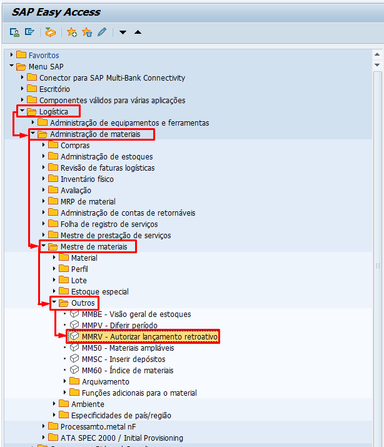Expand the Arquivamento folder
384x447 pixels.
pos(65,381)
